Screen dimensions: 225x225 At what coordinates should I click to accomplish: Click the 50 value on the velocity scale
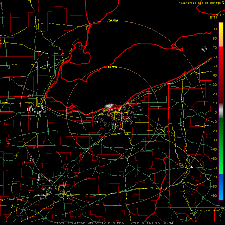click(x=215, y=66)
